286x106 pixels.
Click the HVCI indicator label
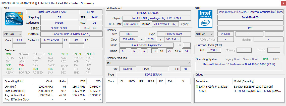pyautogui.click(x=277, y=59)
